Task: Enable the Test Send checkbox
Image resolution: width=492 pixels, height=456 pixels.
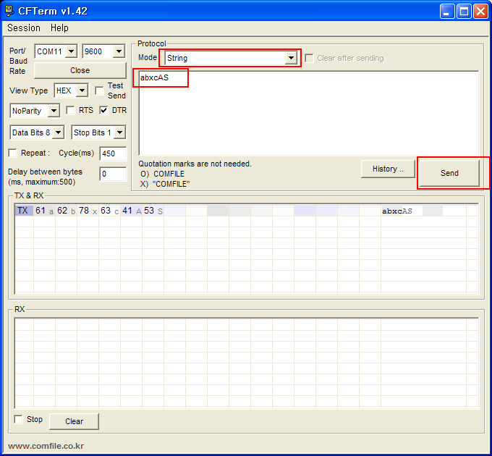Action: (100, 90)
